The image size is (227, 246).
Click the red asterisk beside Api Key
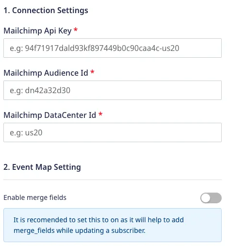(76, 30)
